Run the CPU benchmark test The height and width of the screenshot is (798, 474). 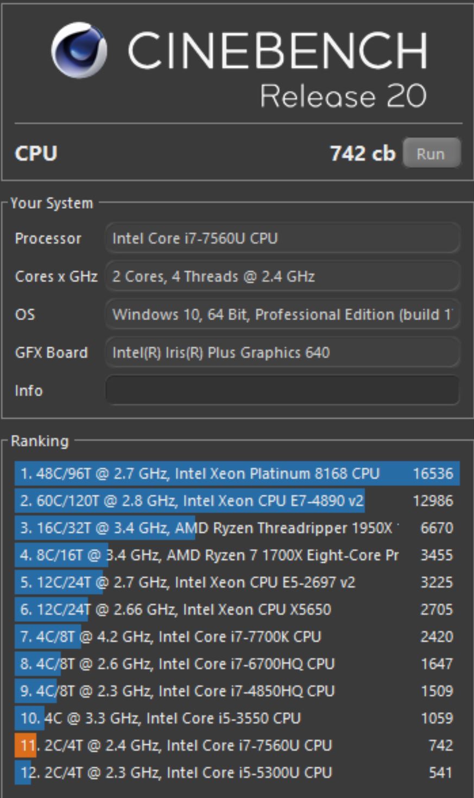coord(431,154)
